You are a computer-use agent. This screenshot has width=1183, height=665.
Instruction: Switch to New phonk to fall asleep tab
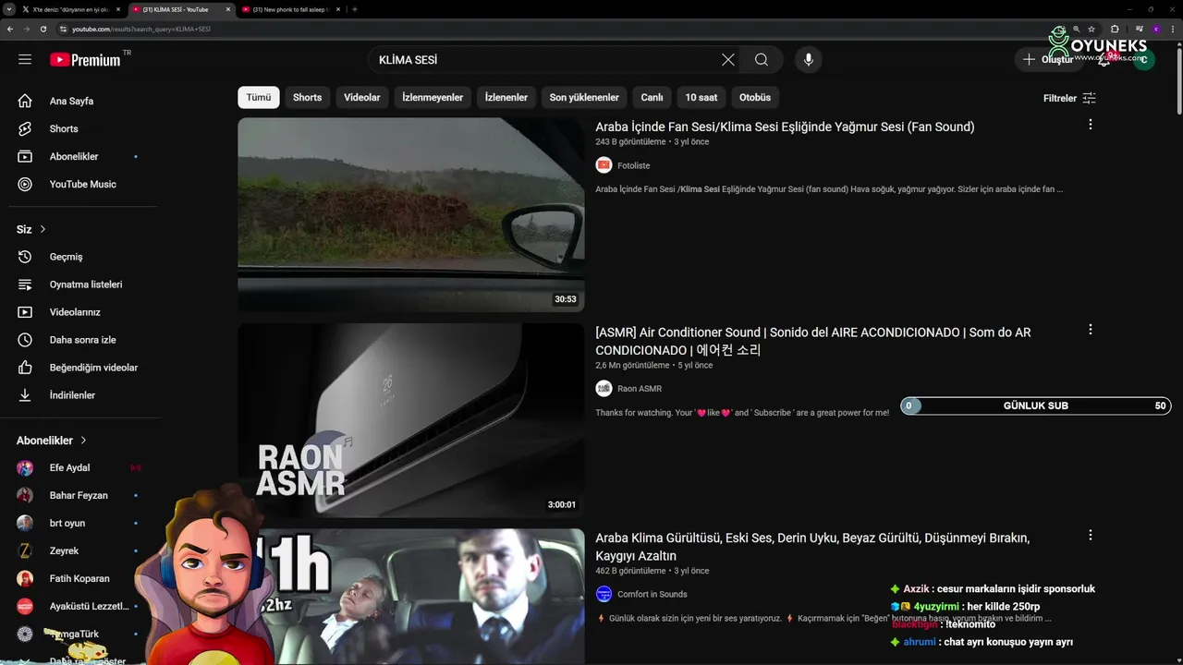click(289, 9)
